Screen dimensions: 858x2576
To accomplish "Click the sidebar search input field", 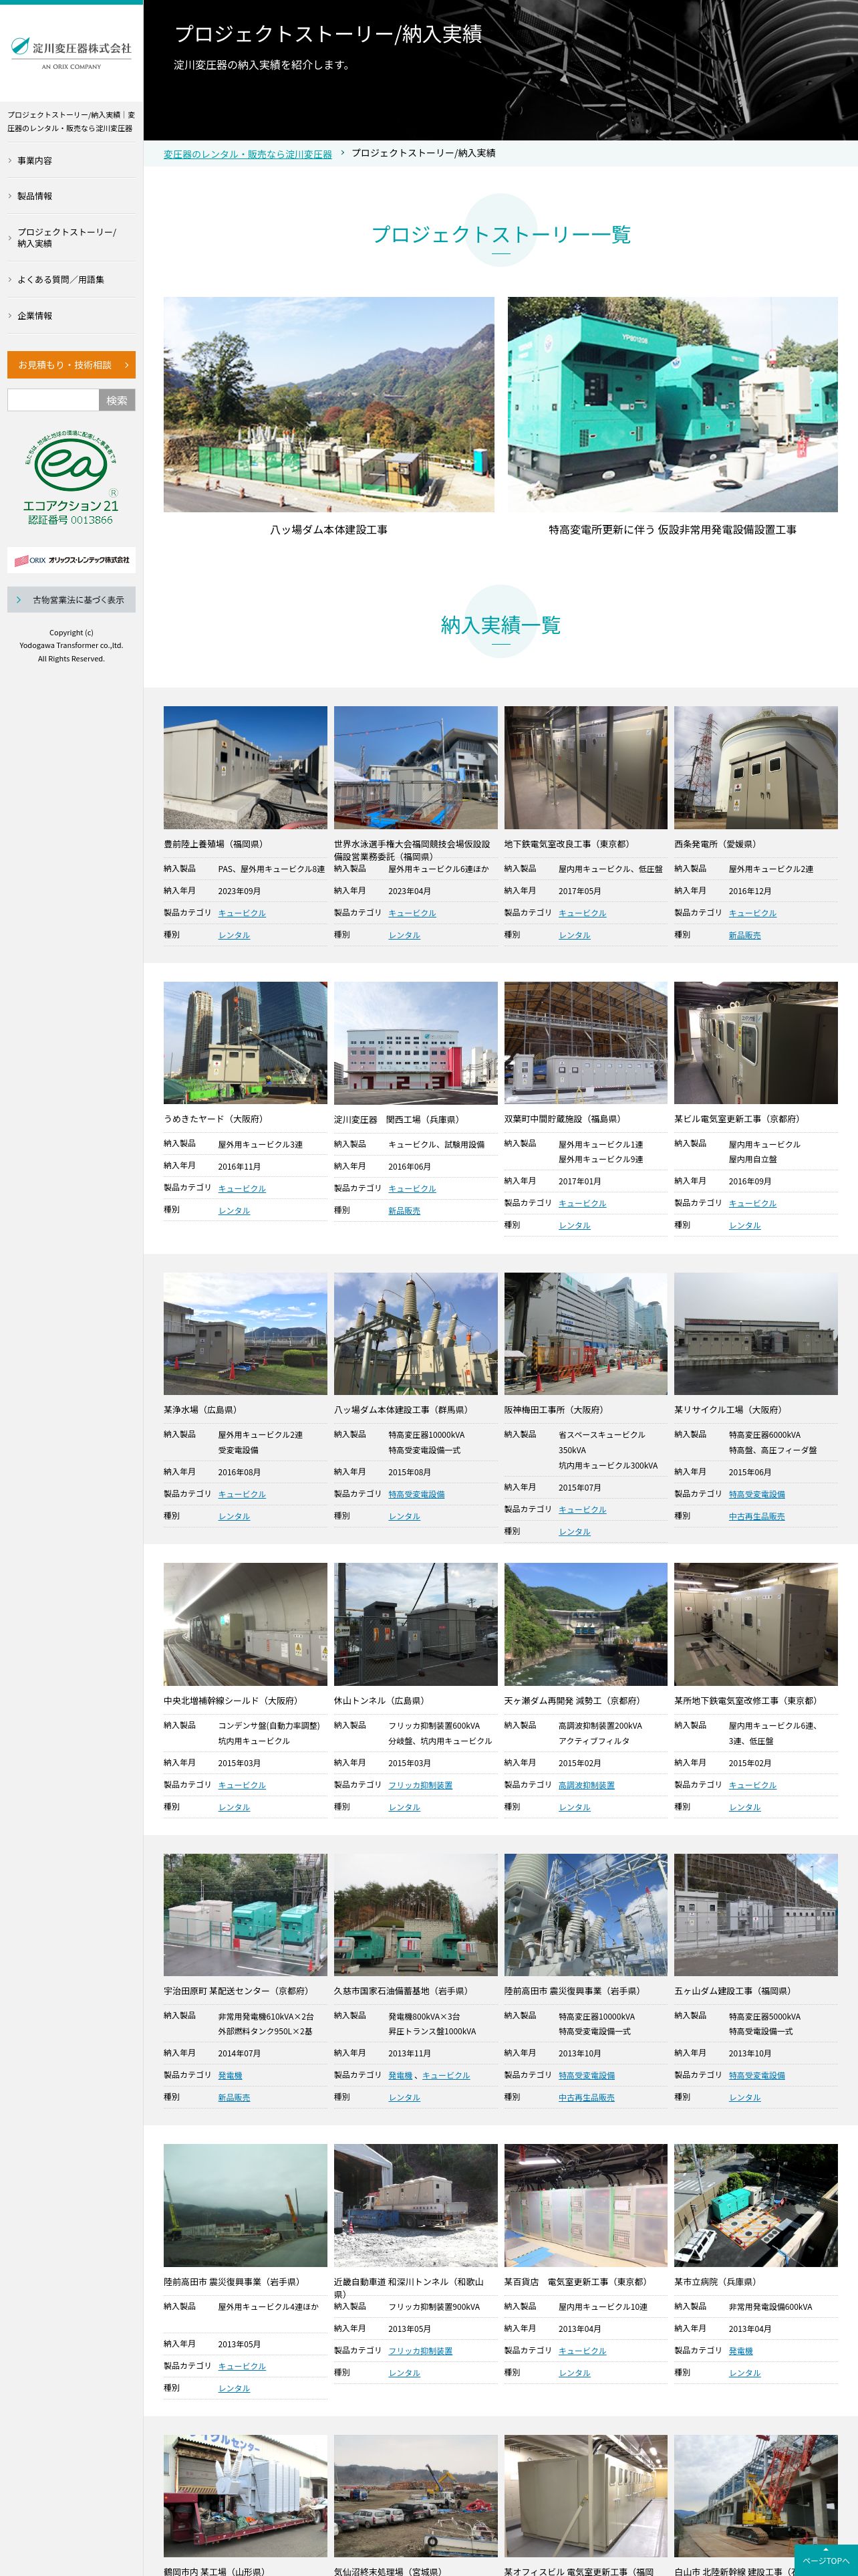I will pos(53,400).
